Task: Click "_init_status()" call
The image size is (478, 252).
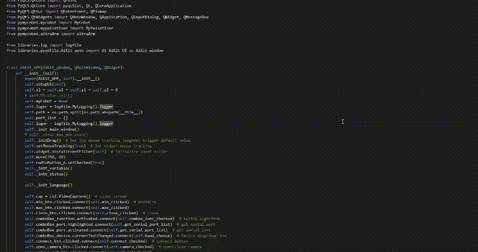Action: click(52, 174)
